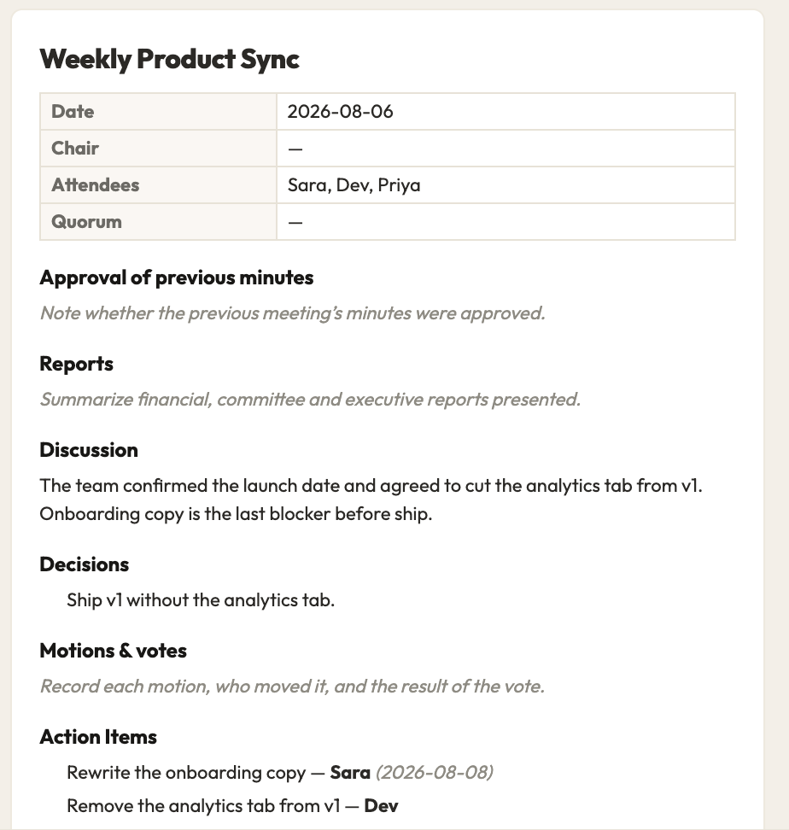Click the Discussion section heading

click(89, 450)
